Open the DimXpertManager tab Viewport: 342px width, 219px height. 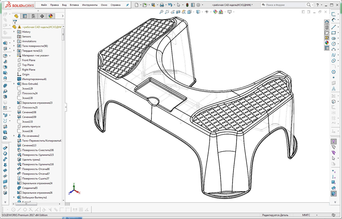(42, 16)
